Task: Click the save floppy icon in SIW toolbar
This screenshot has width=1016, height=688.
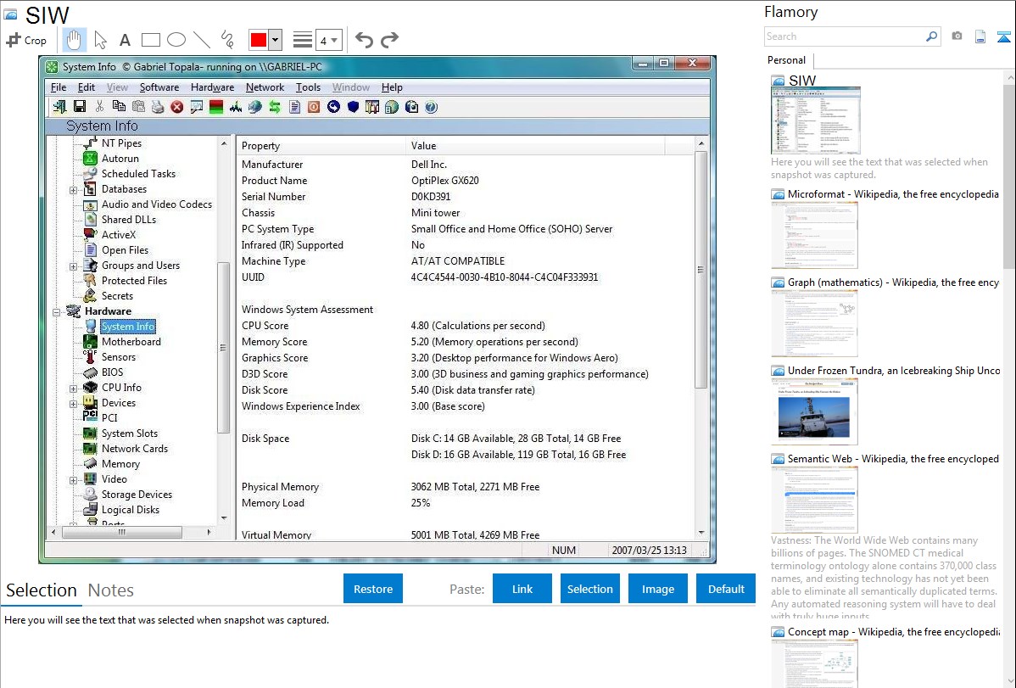Action: [80, 107]
